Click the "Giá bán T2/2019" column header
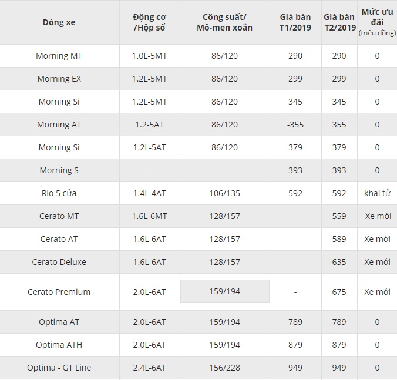The width and height of the screenshot is (397, 380). (339, 22)
